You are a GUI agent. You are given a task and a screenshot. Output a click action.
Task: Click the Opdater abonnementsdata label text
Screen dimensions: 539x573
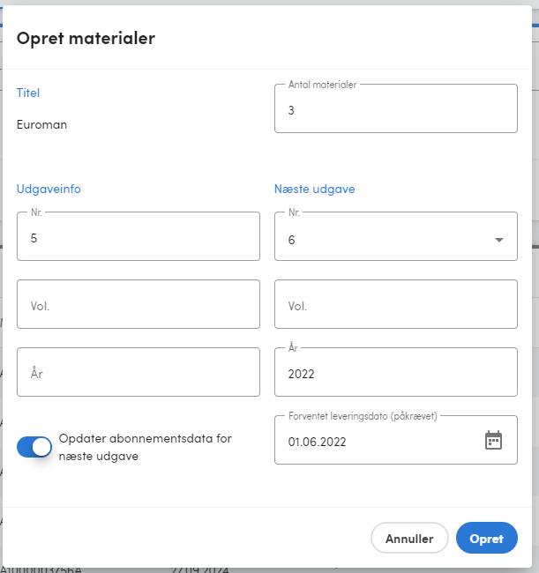pos(146,447)
